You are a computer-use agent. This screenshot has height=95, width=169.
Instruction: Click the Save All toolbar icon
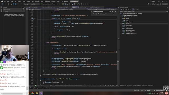tap(15, 4)
